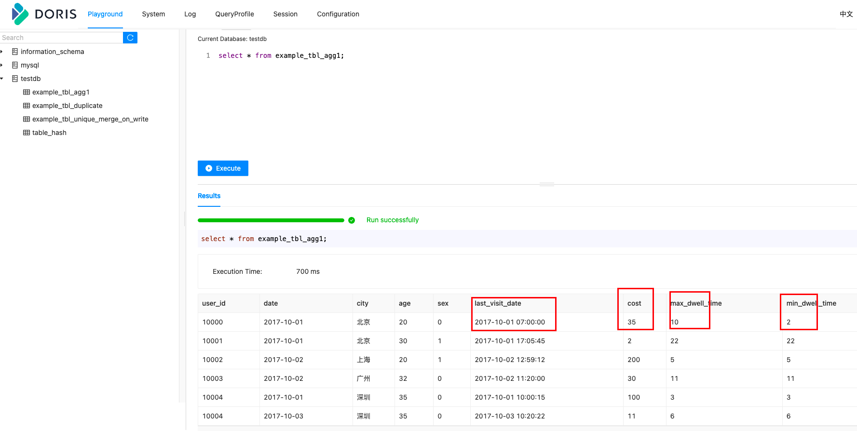Click the 700 ms execution time value
857x431 pixels.
308,271
